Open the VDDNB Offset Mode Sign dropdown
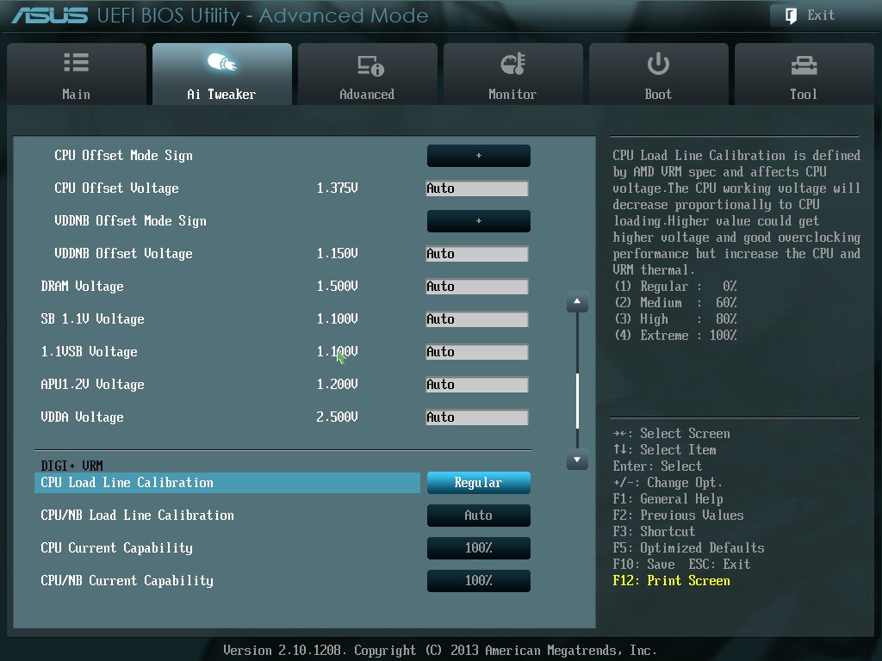 (x=479, y=221)
